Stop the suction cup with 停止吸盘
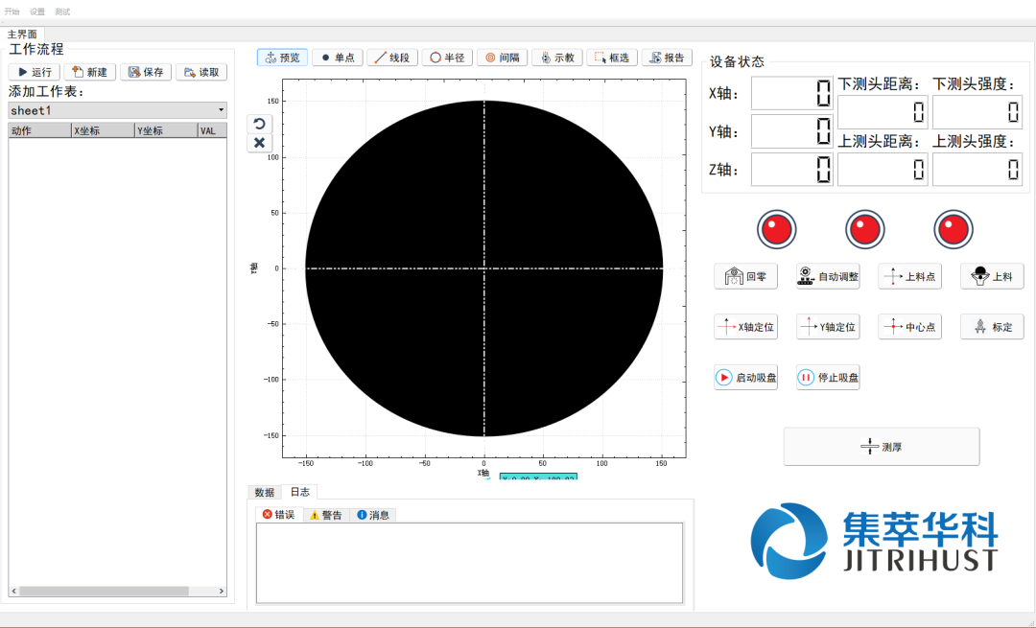Screen dimensions: 1036x628 click(828, 378)
